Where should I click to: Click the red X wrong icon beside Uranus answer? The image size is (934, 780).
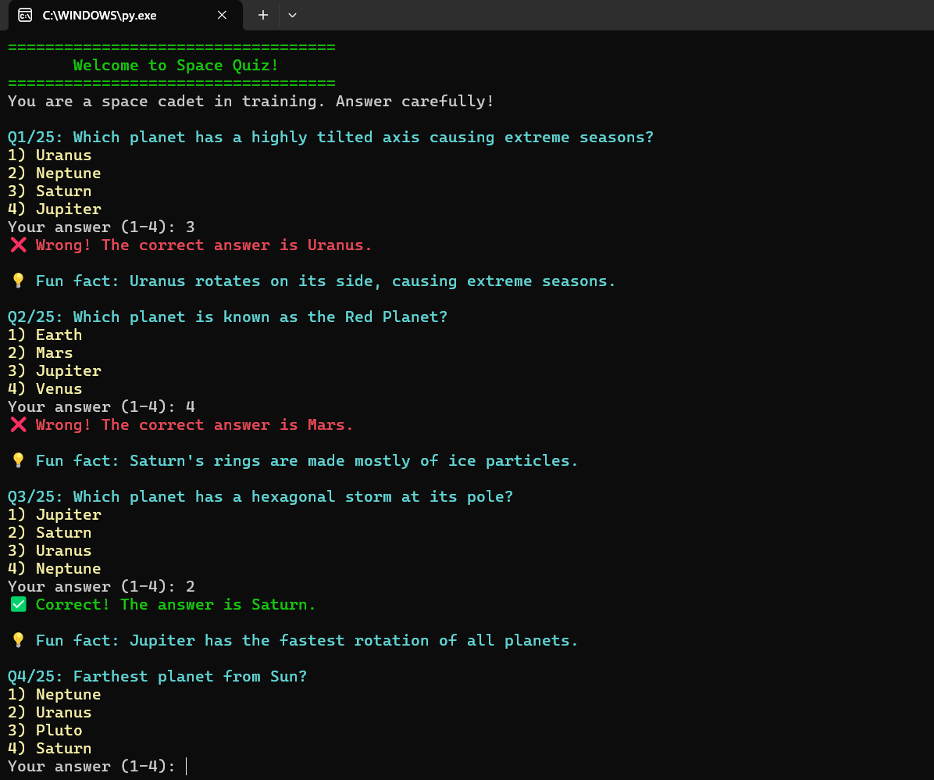pyautogui.click(x=19, y=245)
